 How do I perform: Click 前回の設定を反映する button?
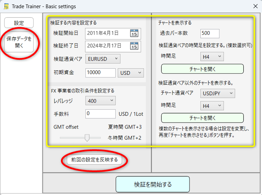[x=94, y=160]
